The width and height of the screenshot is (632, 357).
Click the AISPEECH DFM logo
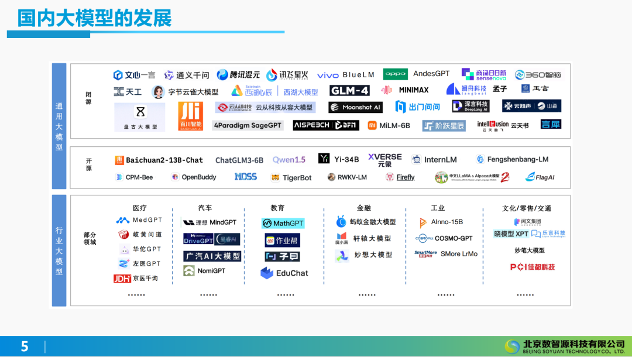tap(326, 125)
